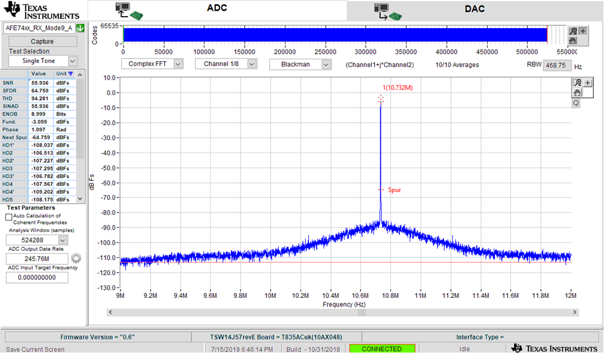Screen dimensions: 604x353
Task: Click the small icon below the FFT plot palette
Action: 576,103
